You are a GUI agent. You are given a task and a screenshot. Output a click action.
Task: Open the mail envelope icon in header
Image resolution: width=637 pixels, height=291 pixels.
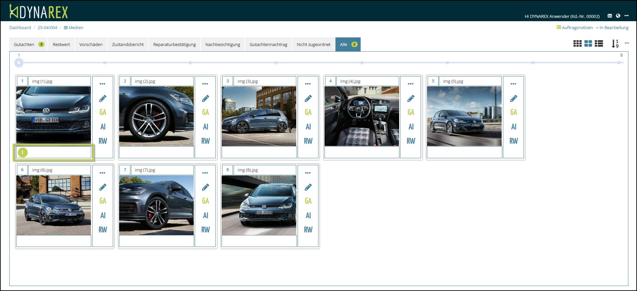pos(609,16)
